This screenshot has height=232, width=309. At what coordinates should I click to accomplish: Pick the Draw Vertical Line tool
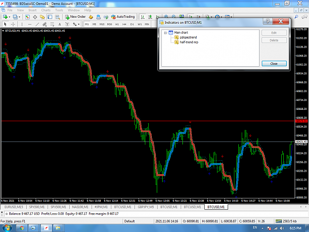tap(22, 24)
